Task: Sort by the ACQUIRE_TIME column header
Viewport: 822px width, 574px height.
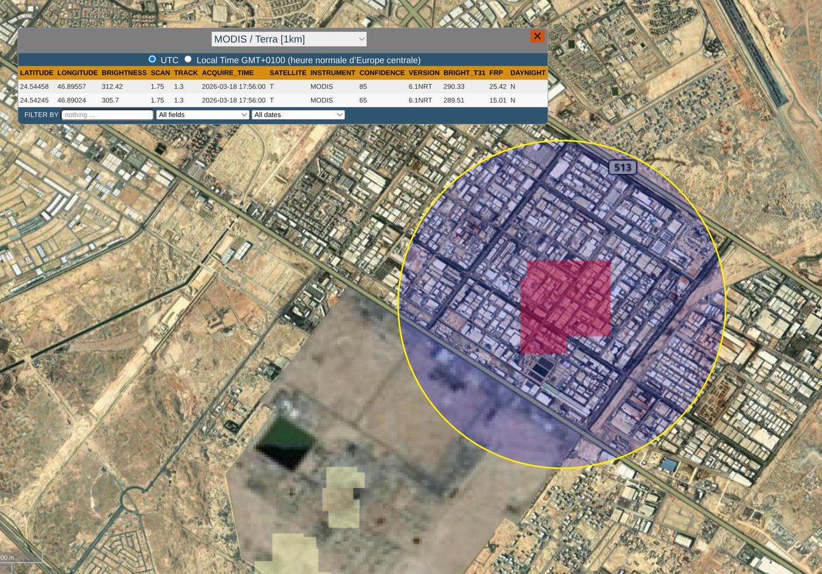Action: tap(227, 73)
